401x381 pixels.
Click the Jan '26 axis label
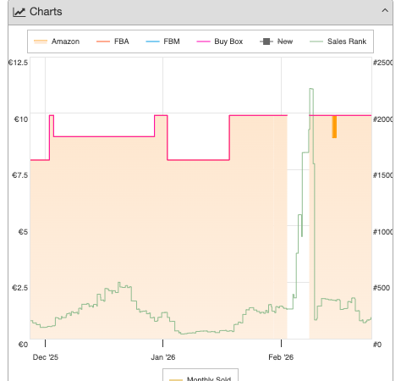tap(163, 357)
